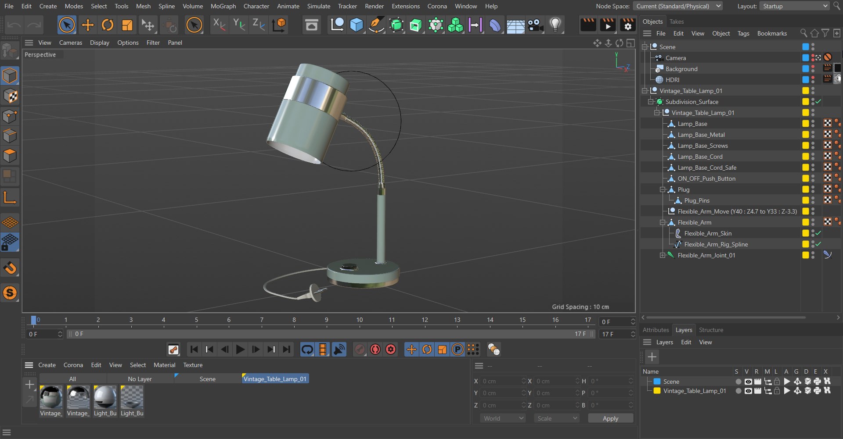The height and width of the screenshot is (439, 843).
Task: Toggle Y axis lock
Action: (239, 25)
